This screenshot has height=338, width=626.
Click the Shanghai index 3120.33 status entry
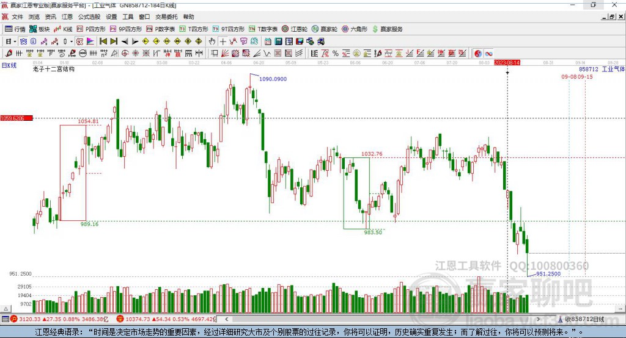[59, 319]
